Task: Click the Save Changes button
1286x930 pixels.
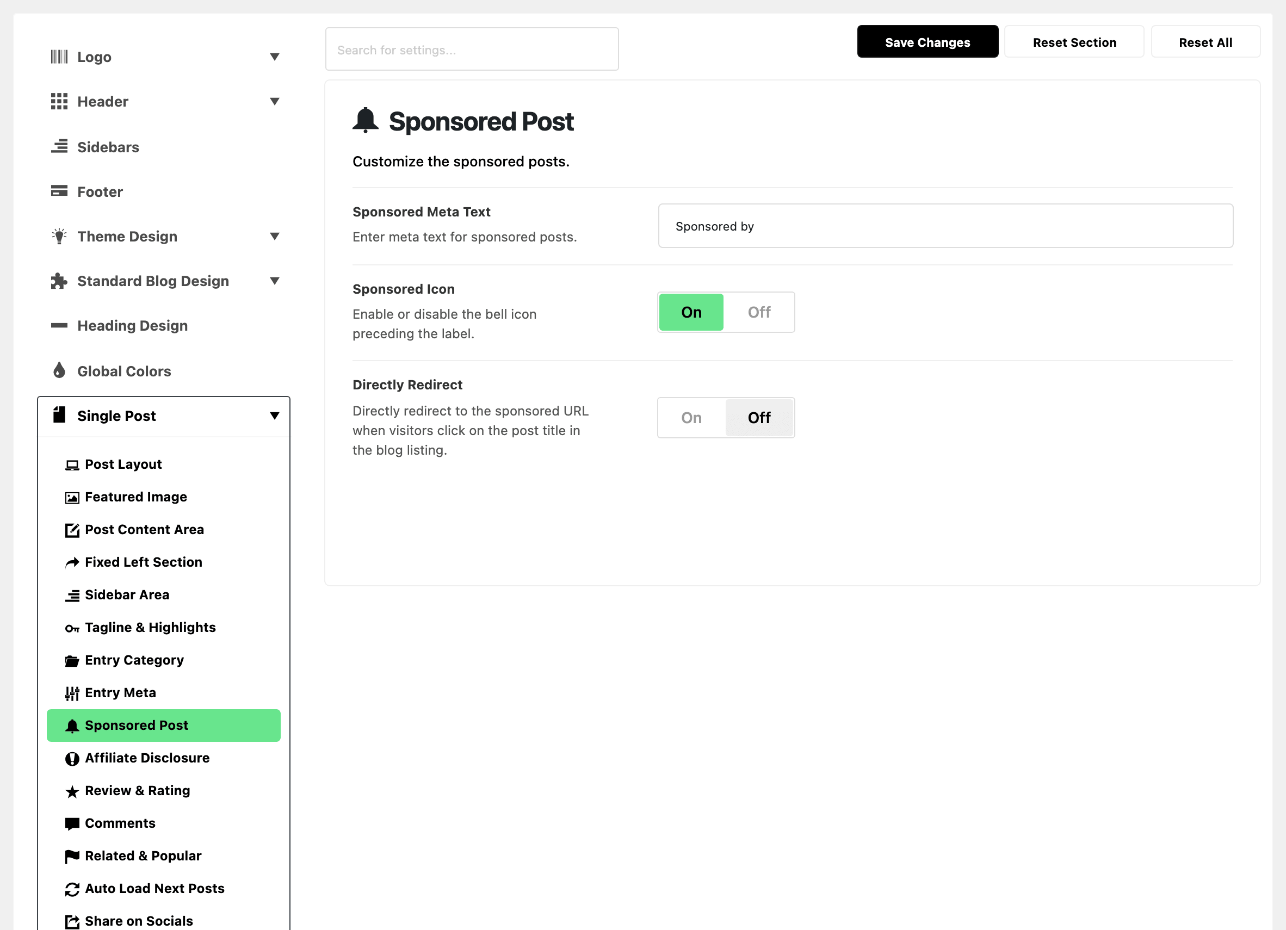Action: pos(928,42)
